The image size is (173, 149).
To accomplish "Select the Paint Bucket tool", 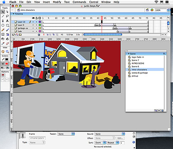I will point(7,39).
